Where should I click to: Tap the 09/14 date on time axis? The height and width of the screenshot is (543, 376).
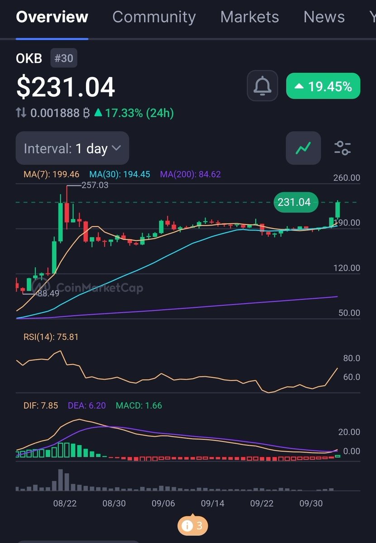(x=213, y=504)
